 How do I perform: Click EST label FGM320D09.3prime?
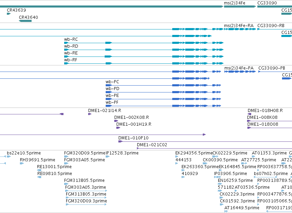click(86, 201)
